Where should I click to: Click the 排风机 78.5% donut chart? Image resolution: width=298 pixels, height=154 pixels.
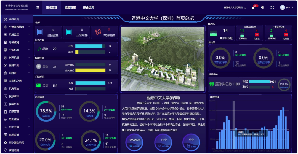coord(46,112)
